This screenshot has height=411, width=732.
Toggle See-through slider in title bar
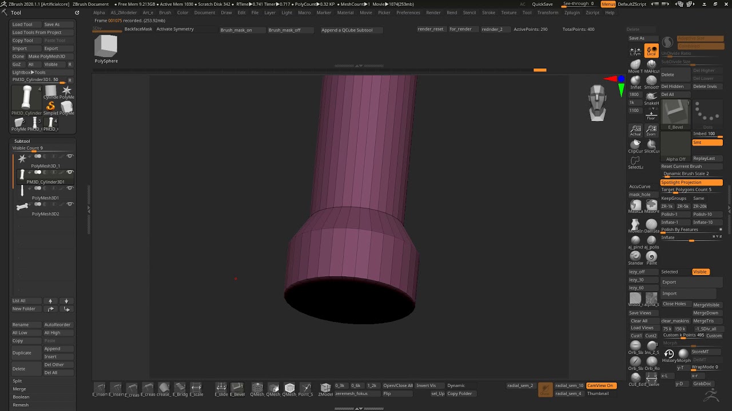click(579, 4)
